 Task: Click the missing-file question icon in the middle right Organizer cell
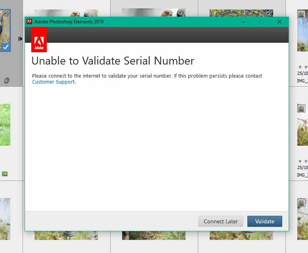coord(301,108)
